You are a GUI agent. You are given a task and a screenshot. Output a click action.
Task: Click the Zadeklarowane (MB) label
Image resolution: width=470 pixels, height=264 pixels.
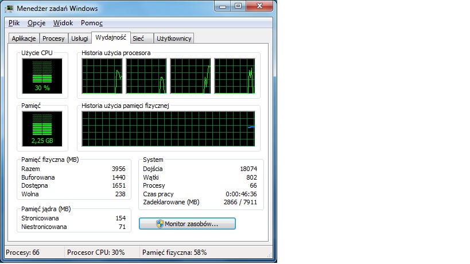tap(171, 202)
